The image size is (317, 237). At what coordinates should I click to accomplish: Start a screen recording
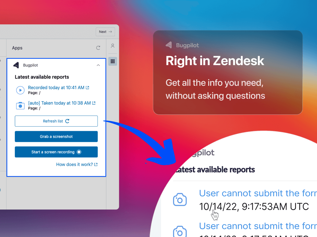point(56,152)
